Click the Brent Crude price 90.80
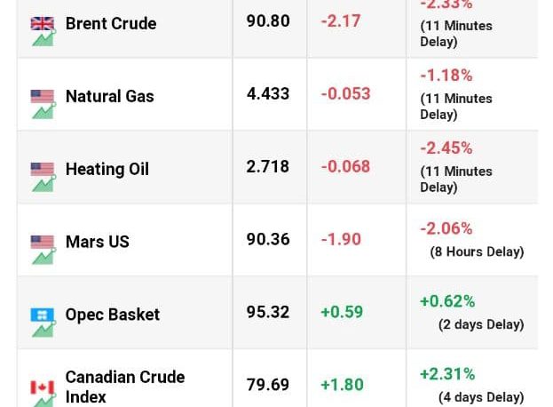The height and width of the screenshot is (407, 553). pyautogui.click(x=268, y=20)
